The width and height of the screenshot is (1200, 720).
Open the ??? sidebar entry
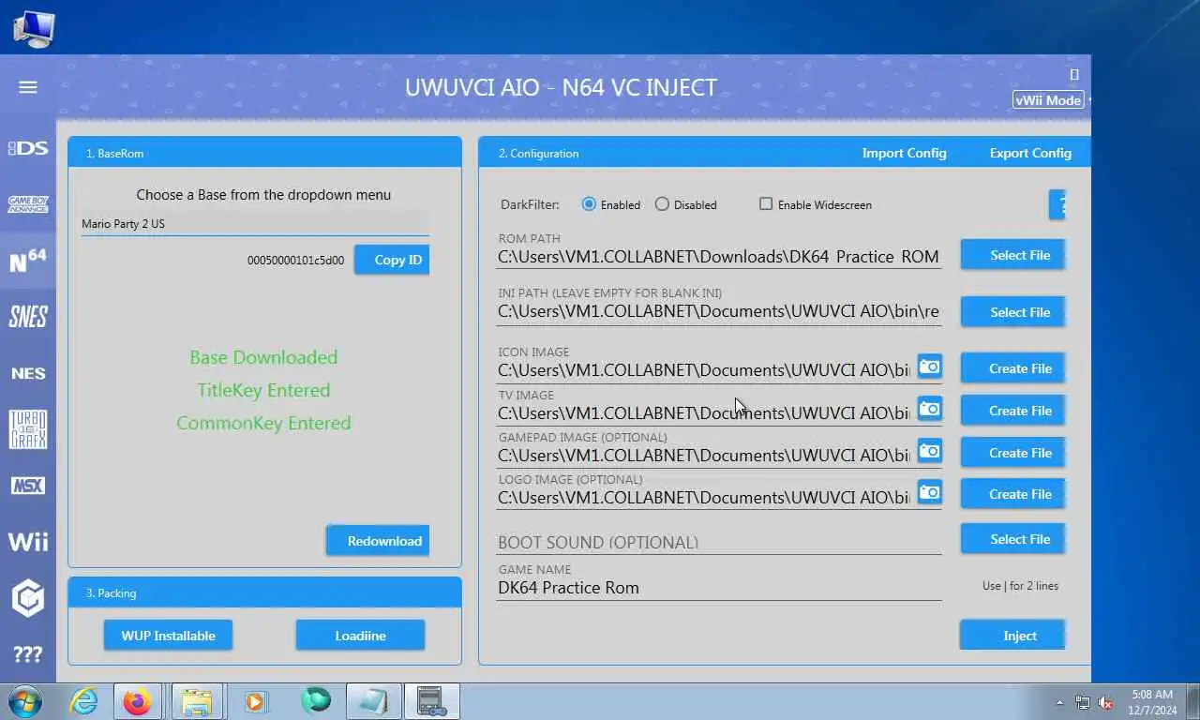28,654
